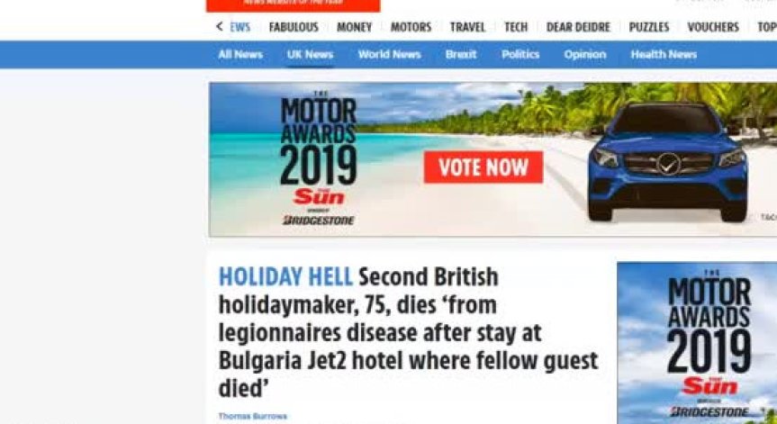Select the Brexit tab
Viewport: 777px width, 424px height.
(461, 55)
